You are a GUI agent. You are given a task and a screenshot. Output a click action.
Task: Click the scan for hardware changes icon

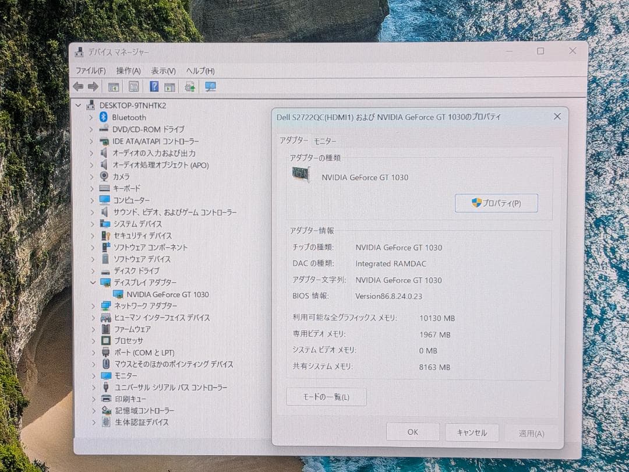click(190, 86)
